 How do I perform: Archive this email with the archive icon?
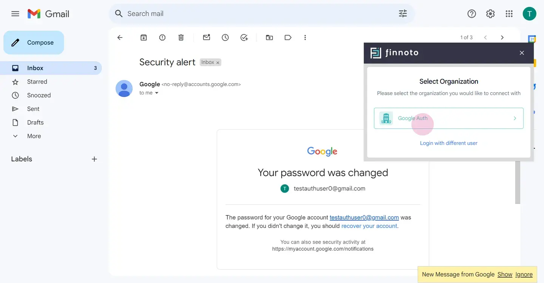(x=144, y=37)
